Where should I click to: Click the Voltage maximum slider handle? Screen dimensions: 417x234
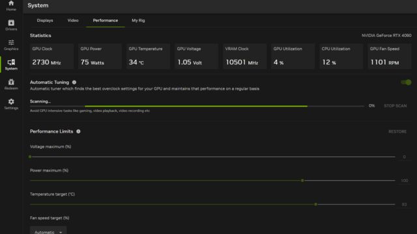30,157
